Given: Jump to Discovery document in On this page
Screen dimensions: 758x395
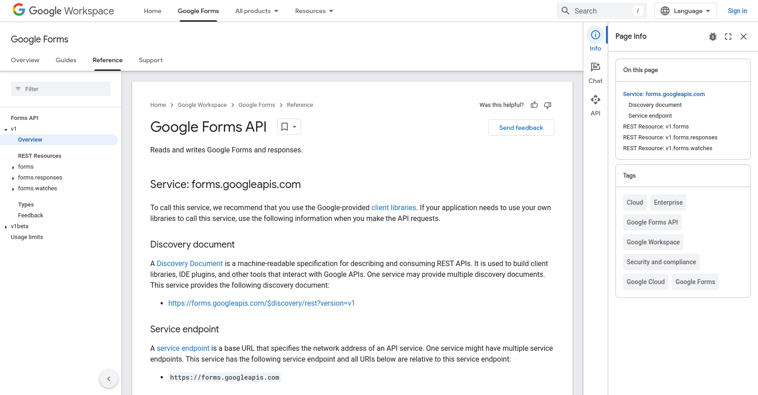Looking at the screenshot, I should point(655,105).
